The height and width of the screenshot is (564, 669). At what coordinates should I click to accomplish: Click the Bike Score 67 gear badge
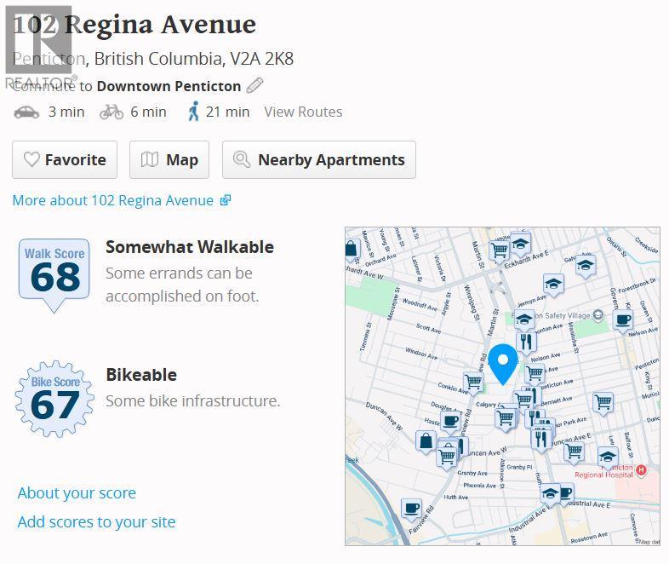pyautogui.click(x=54, y=399)
